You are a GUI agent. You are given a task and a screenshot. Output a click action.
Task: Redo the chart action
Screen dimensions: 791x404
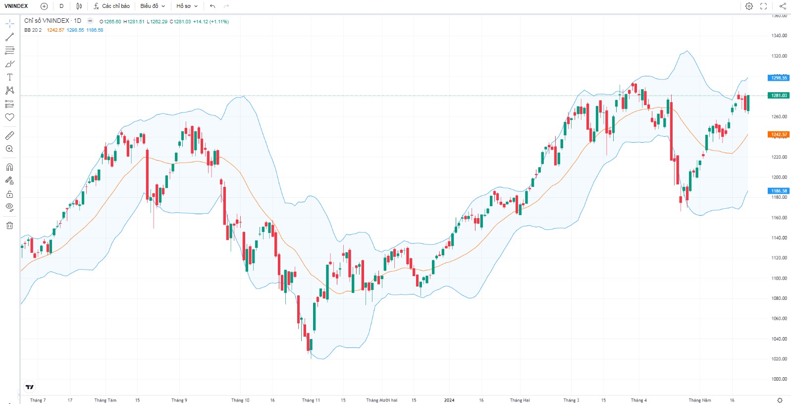pyautogui.click(x=226, y=6)
